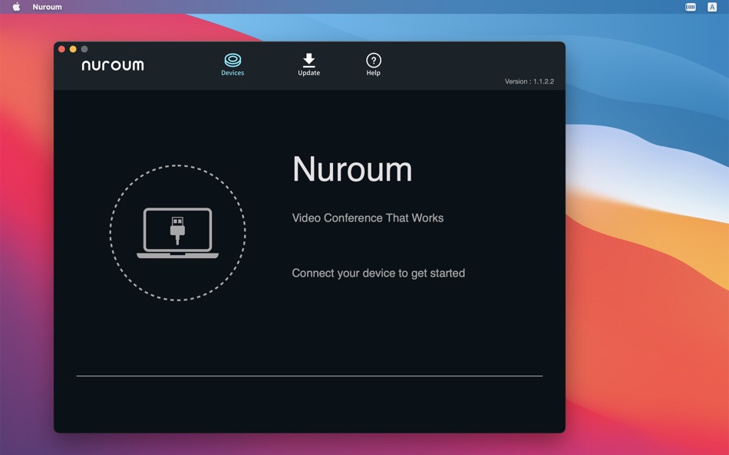Switch to the Devices section
This screenshot has height=455, width=729.
point(233,64)
